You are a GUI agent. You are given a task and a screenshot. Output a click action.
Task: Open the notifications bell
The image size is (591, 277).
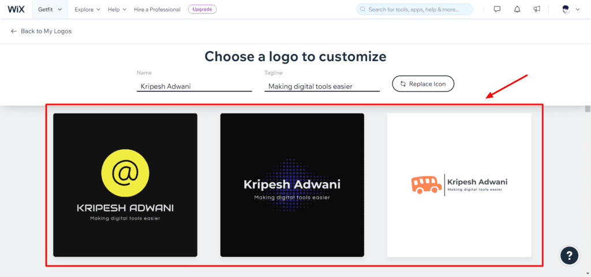click(x=517, y=9)
